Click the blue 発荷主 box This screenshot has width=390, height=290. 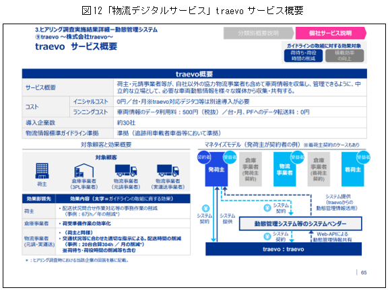click(x=216, y=170)
